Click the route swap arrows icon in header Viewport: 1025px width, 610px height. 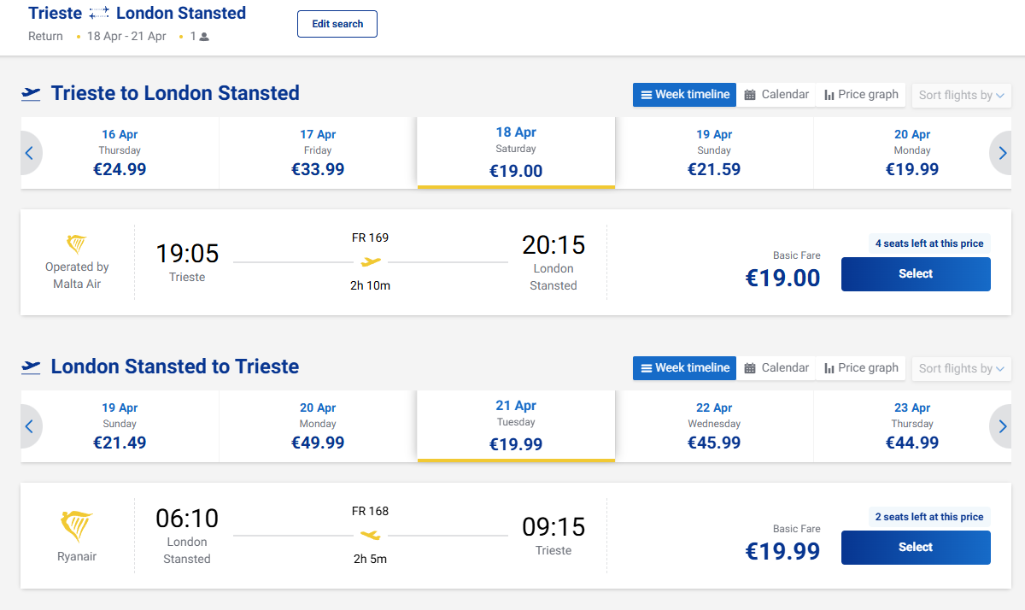99,14
